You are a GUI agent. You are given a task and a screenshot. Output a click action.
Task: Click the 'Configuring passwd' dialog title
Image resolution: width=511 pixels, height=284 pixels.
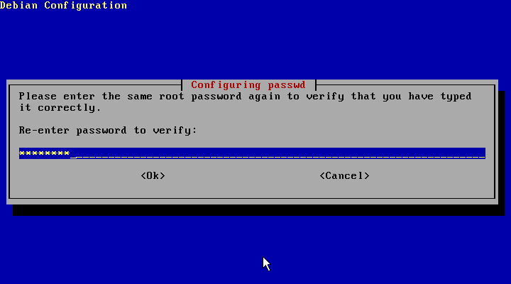tap(248, 84)
